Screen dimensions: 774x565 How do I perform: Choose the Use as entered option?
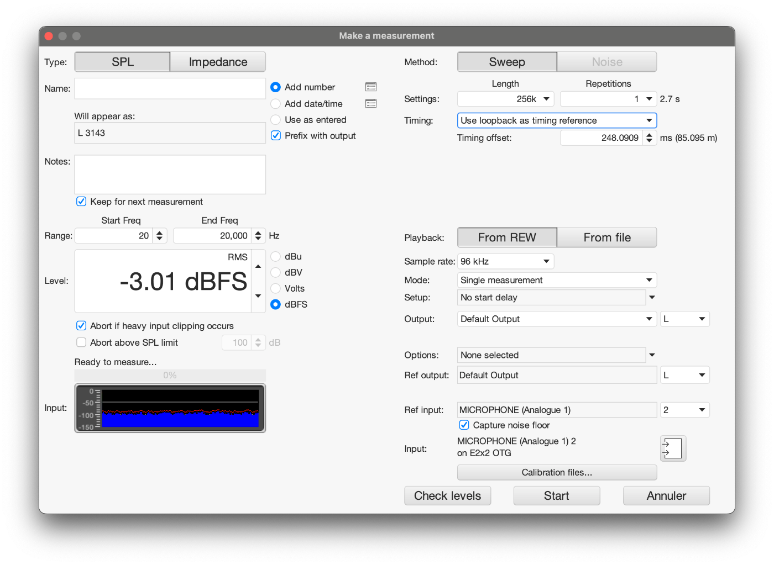point(275,119)
